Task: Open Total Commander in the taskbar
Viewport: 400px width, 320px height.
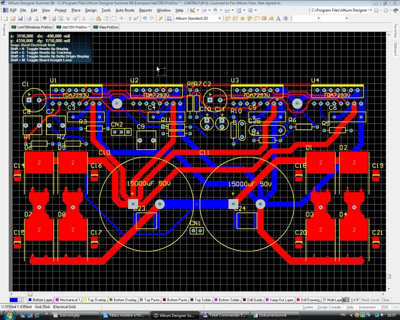Action: click(x=224, y=315)
